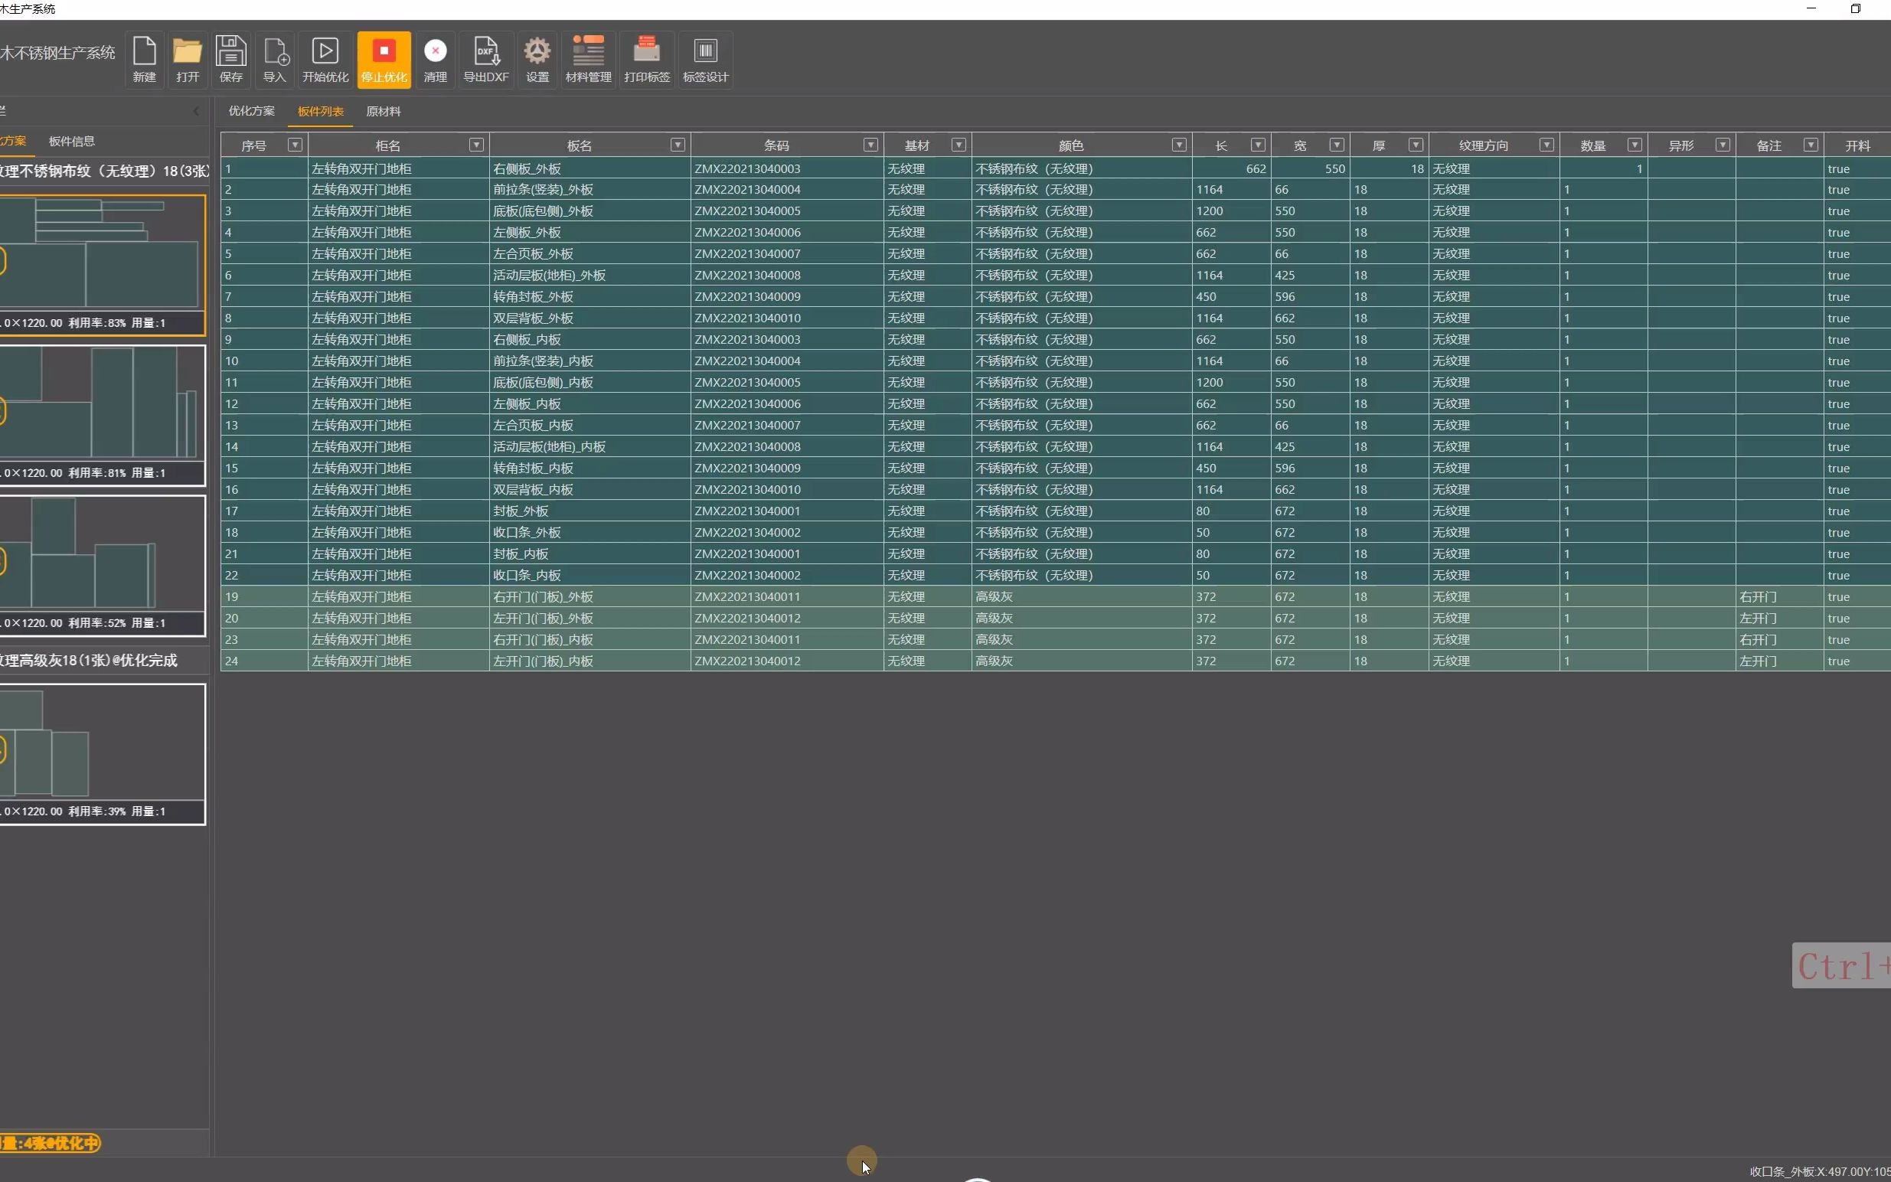Open filter dropdown for 基材 column
Image resolution: width=1891 pixels, height=1182 pixels.
[959, 145]
